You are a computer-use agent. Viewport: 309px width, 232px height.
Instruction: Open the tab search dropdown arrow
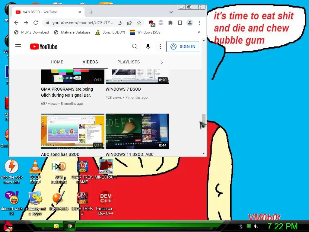171,12
